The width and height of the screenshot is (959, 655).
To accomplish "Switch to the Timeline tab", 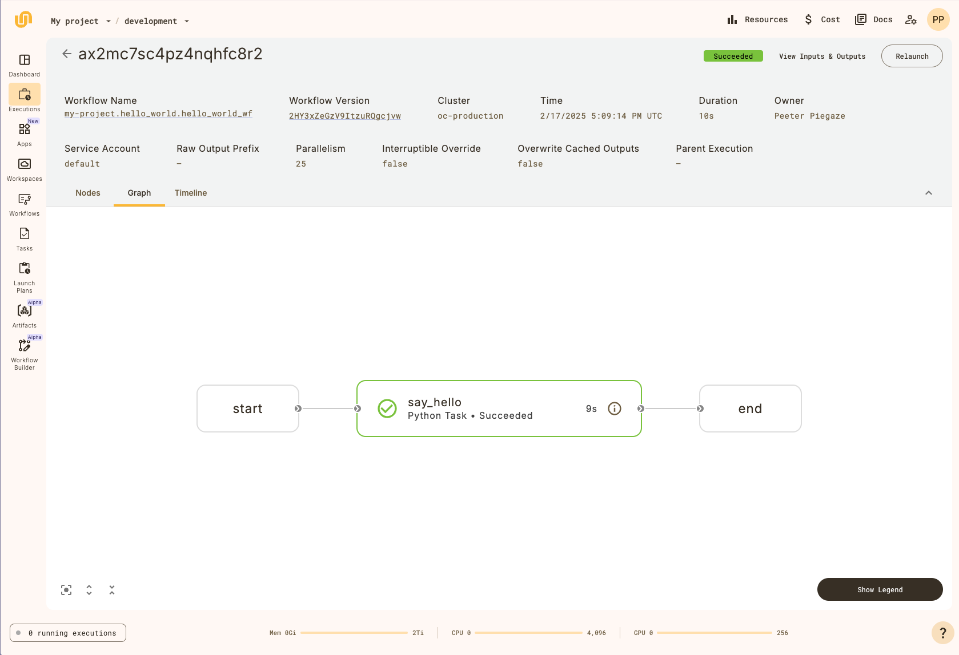I will click(x=191, y=193).
